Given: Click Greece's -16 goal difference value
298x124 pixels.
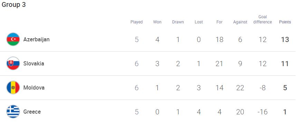Looking at the screenshot, I should (x=262, y=112).
